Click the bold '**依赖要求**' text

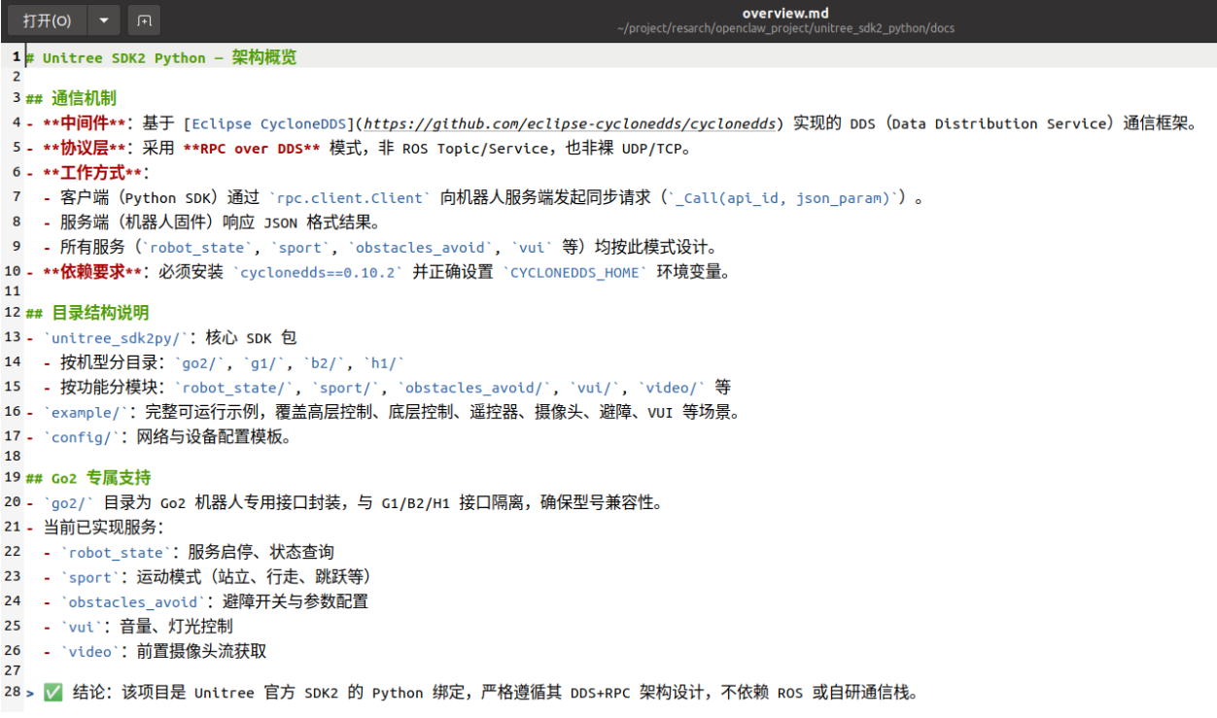pos(93,272)
